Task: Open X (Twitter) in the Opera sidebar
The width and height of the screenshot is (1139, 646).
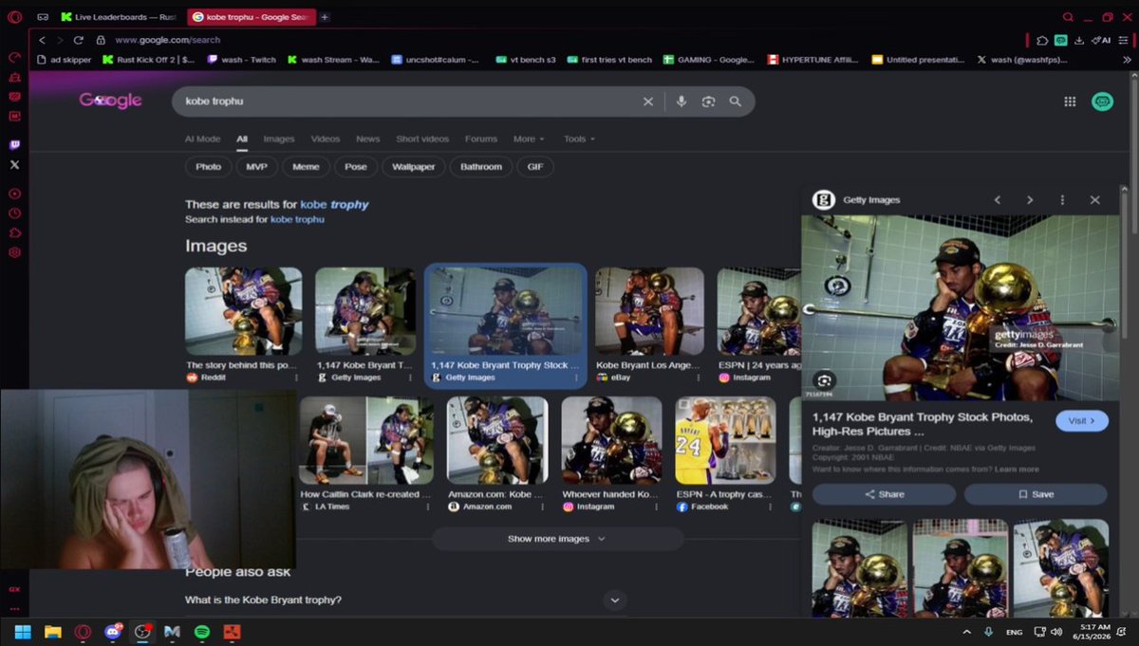Action: [14, 165]
